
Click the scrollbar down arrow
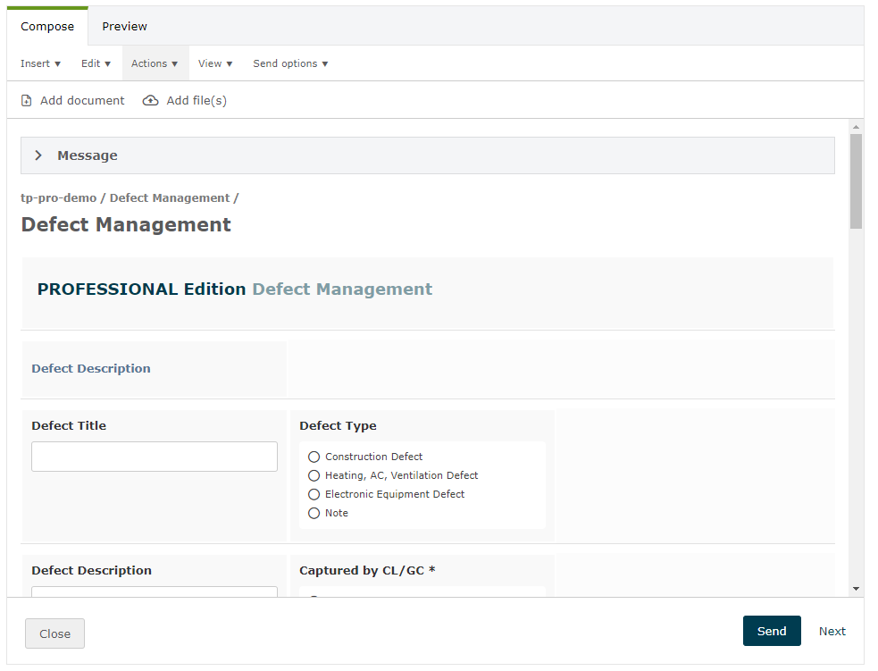856,589
